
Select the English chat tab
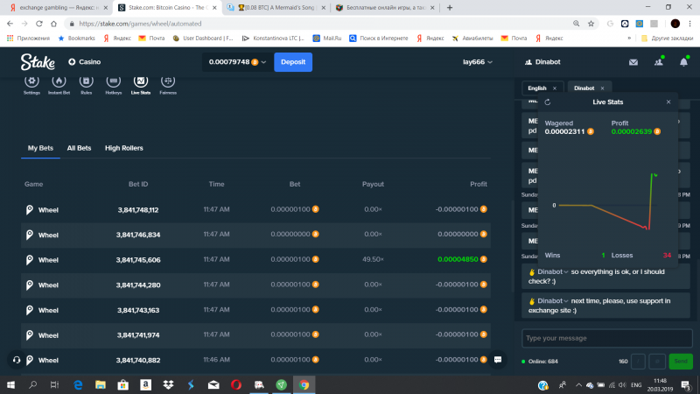[x=537, y=88]
